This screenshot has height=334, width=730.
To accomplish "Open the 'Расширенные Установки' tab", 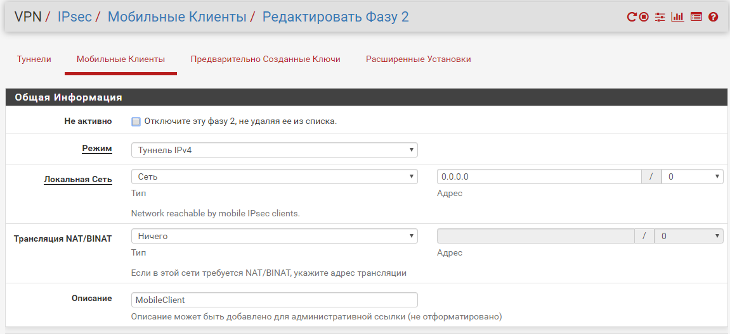I will 418,59.
